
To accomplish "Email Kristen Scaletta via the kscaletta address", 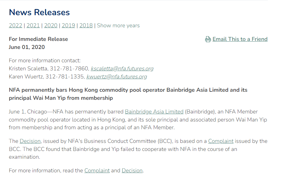I will [x=122, y=69].
